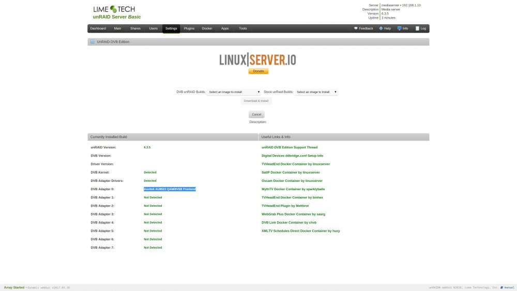
Task: Click the Donate button
Action: 258,71
